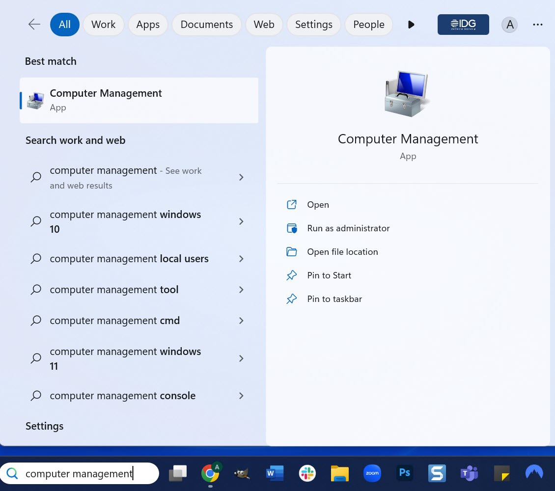Click the Run as administrator shield icon
Viewport: 555px width, 491px height.
click(x=292, y=228)
